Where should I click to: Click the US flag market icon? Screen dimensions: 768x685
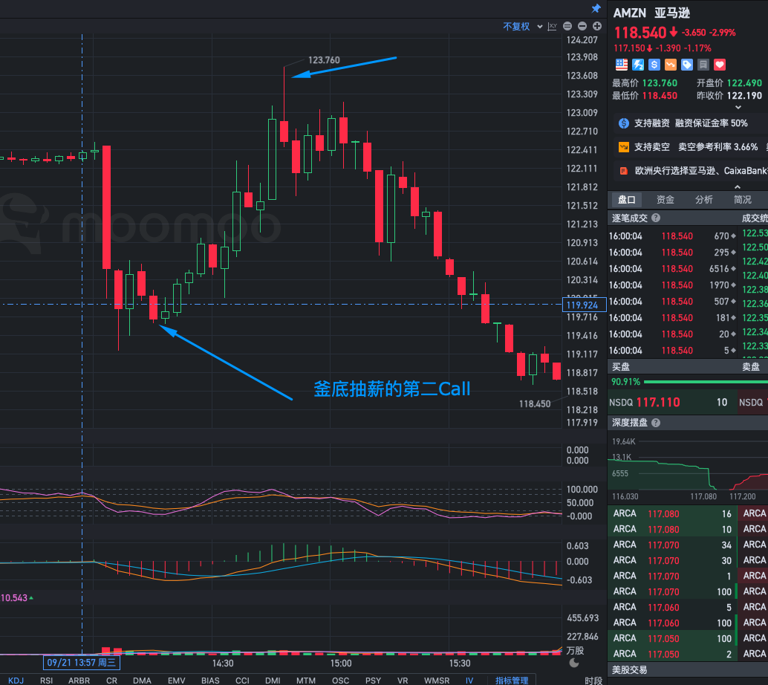coord(622,64)
